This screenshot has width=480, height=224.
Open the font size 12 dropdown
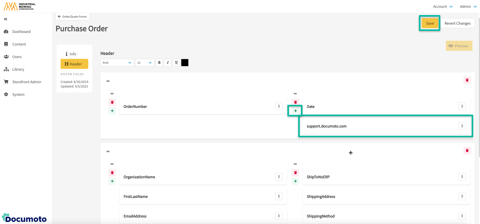[x=145, y=63]
